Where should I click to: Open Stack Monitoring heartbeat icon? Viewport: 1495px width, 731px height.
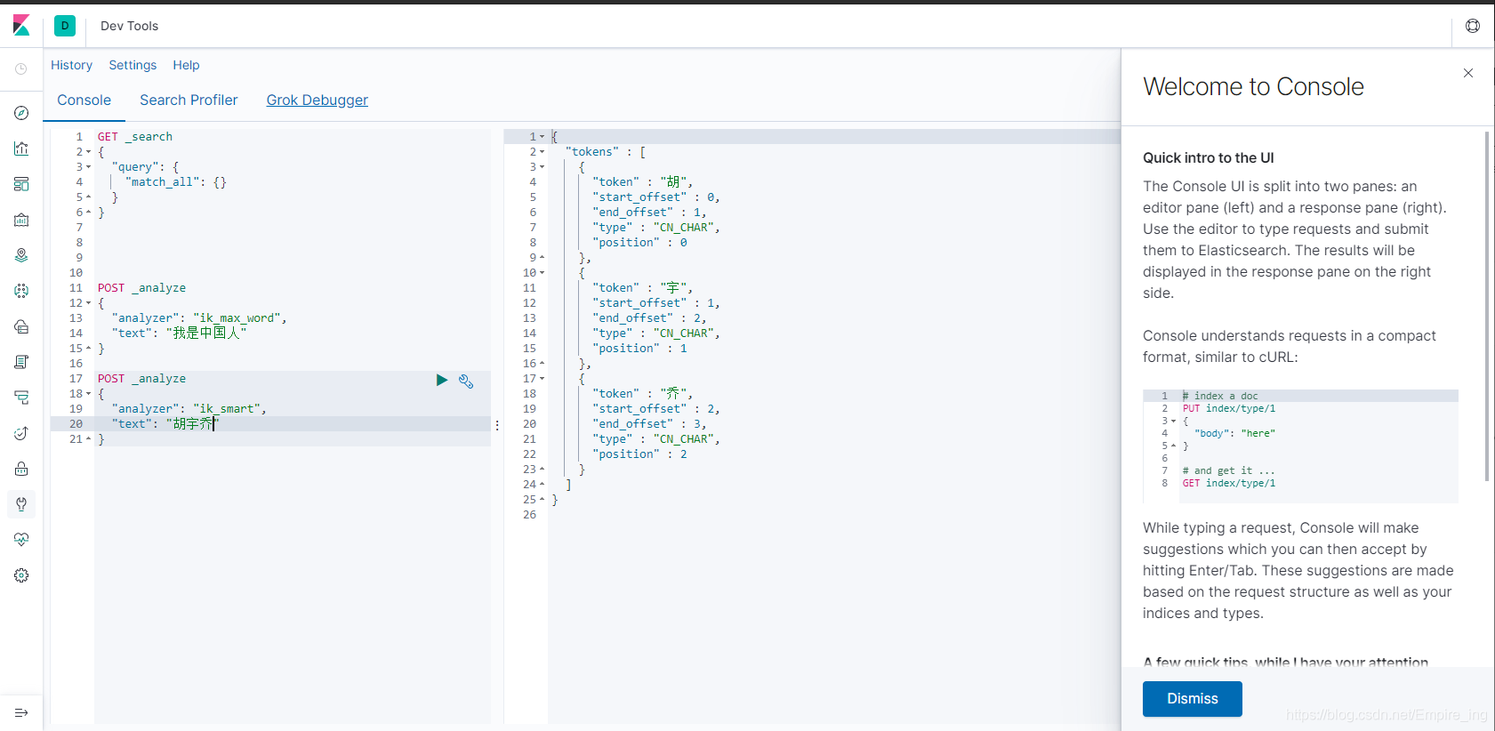[x=21, y=540]
